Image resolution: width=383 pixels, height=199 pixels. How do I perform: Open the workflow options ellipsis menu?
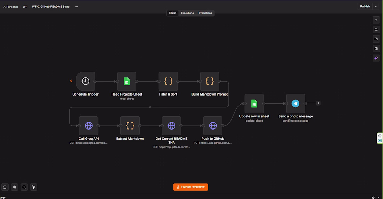[x=77, y=7]
